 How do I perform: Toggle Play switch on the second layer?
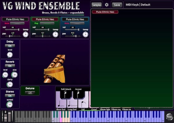47,23
